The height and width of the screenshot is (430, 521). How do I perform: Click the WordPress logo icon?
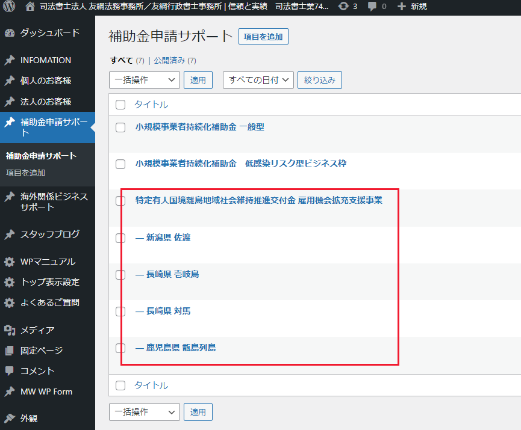tap(9, 6)
